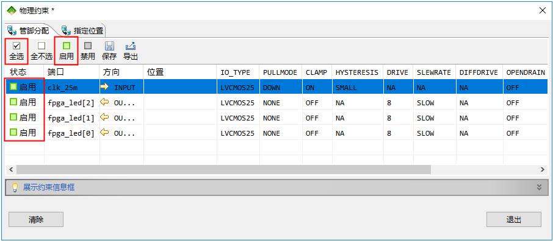
Task: Toggle status checkbox for fpga_led[2] row
Action: pos(13,102)
